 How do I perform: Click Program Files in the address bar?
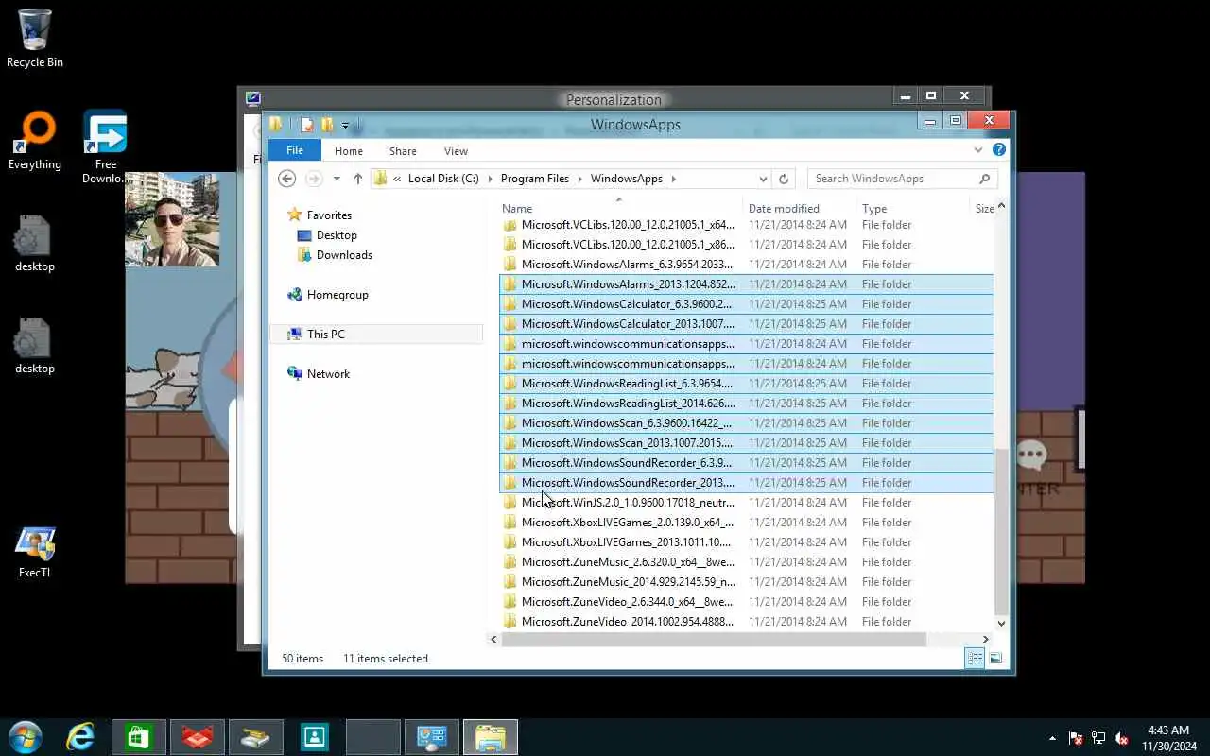tap(535, 179)
